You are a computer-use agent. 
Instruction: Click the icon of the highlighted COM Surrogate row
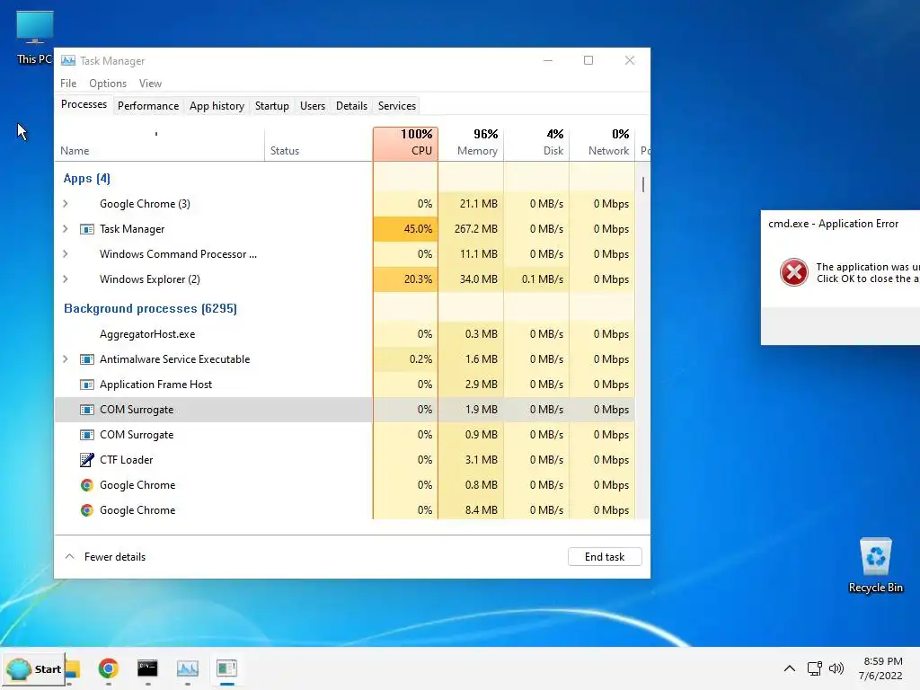(x=87, y=410)
